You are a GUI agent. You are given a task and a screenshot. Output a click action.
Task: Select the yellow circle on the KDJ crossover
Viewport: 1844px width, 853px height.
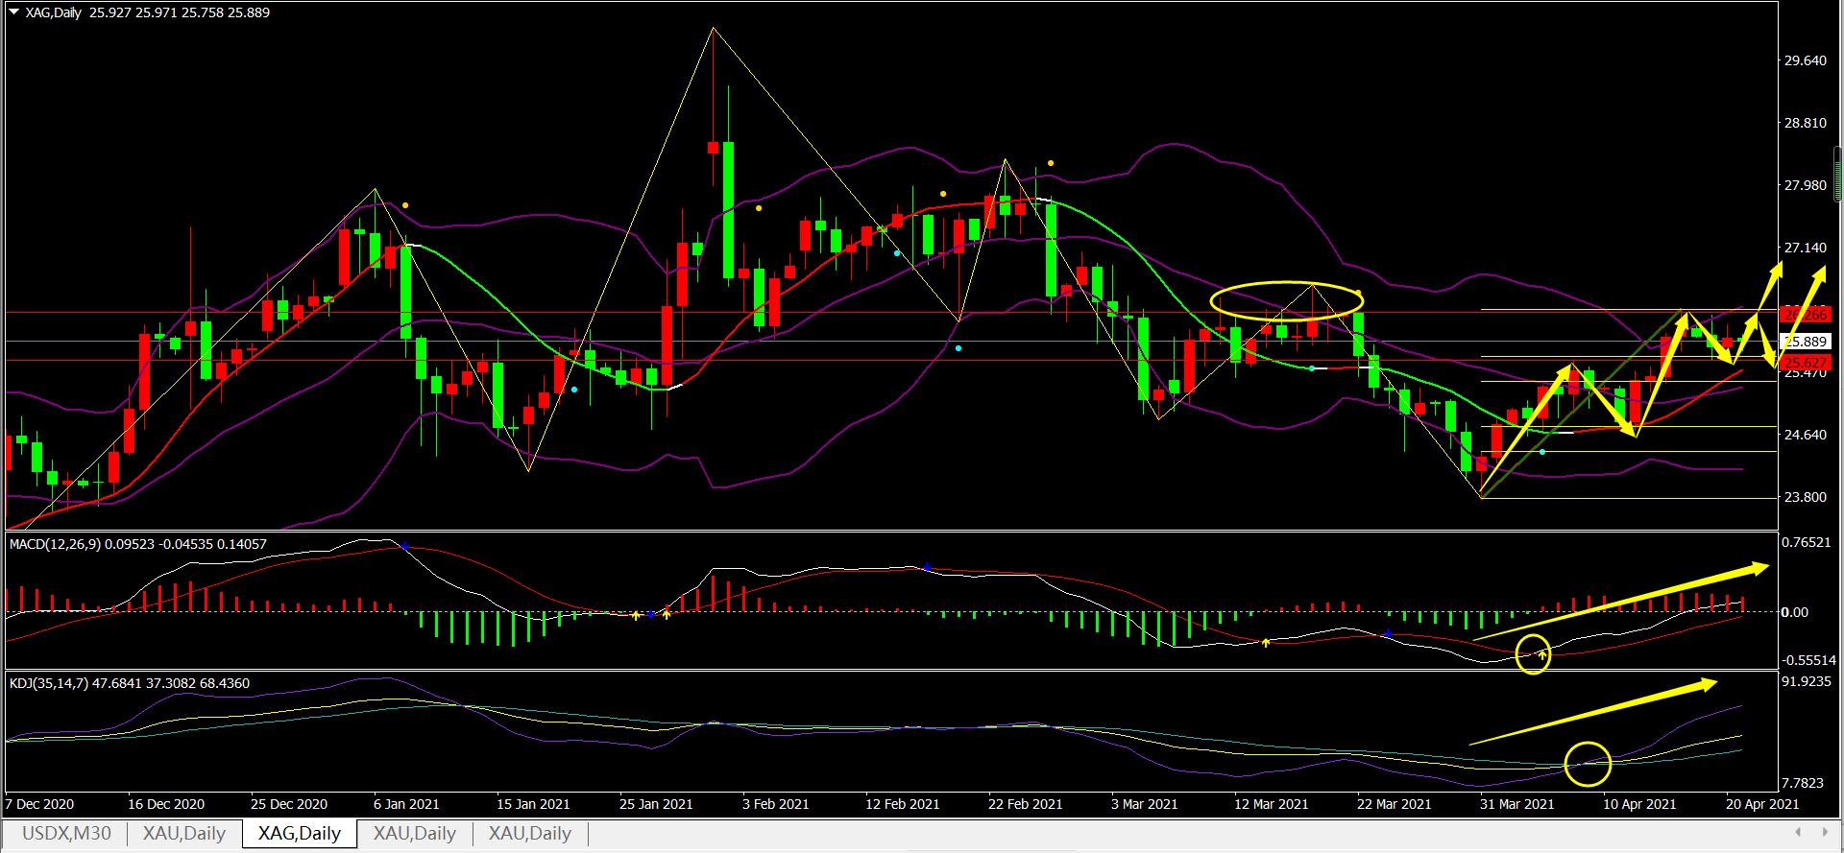pyautogui.click(x=1587, y=764)
